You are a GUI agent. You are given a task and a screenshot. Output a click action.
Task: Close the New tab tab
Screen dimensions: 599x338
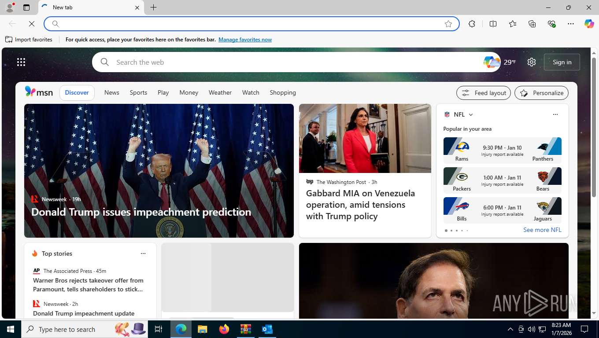tap(137, 7)
